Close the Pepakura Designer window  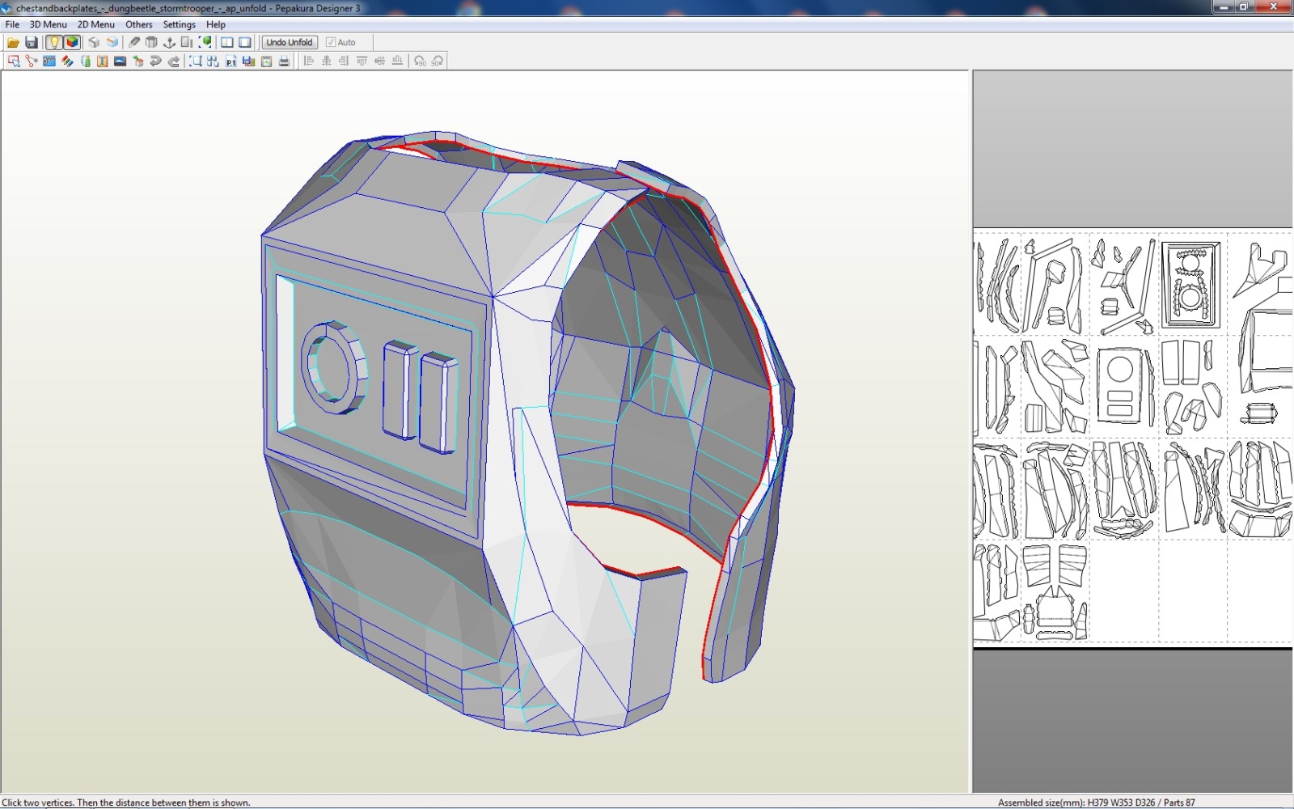tap(1274, 6)
